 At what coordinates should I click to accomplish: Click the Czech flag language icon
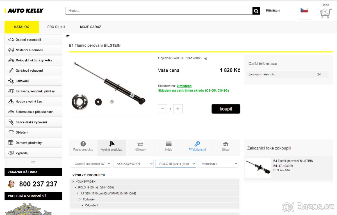coord(304,10)
